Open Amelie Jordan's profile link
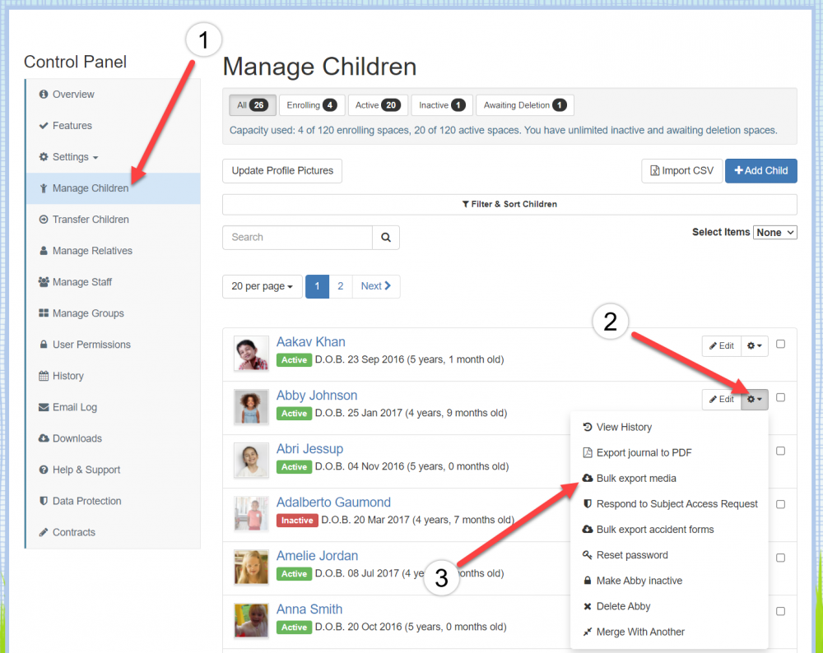This screenshot has width=823, height=653. tap(317, 556)
